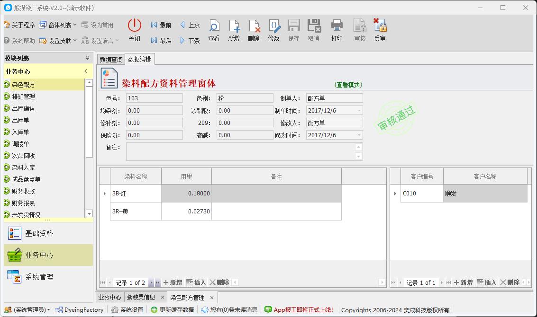Select the 新增 (New) toolbar icon
Screen dimensions: 537x317
coord(234,30)
